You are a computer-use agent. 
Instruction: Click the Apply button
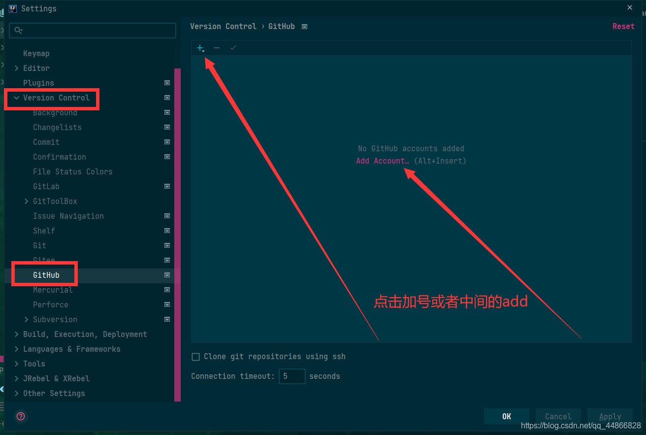point(610,416)
